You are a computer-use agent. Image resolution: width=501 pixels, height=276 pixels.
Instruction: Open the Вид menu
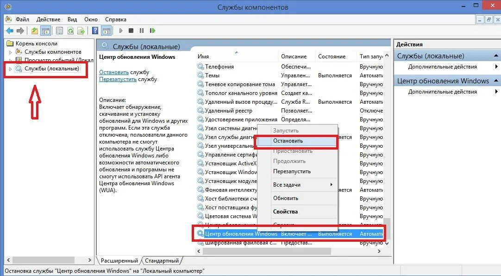coord(72,19)
